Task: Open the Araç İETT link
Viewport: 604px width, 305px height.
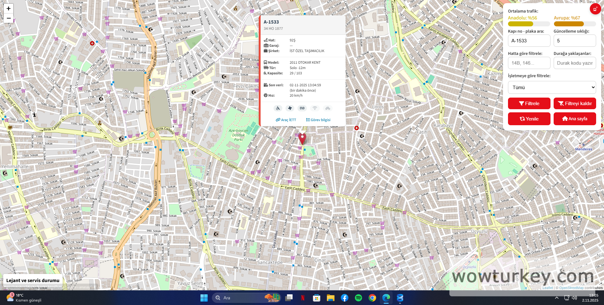Action: (x=286, y=120)
